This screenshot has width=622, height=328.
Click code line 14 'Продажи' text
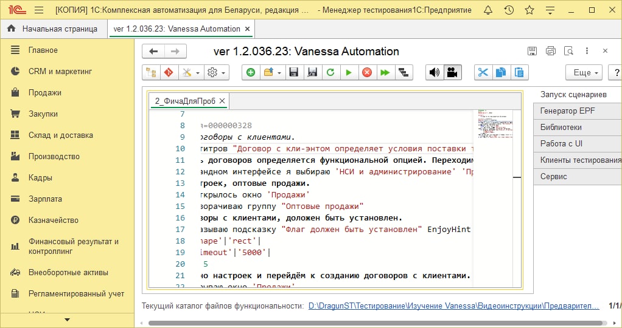click(288, 195)
